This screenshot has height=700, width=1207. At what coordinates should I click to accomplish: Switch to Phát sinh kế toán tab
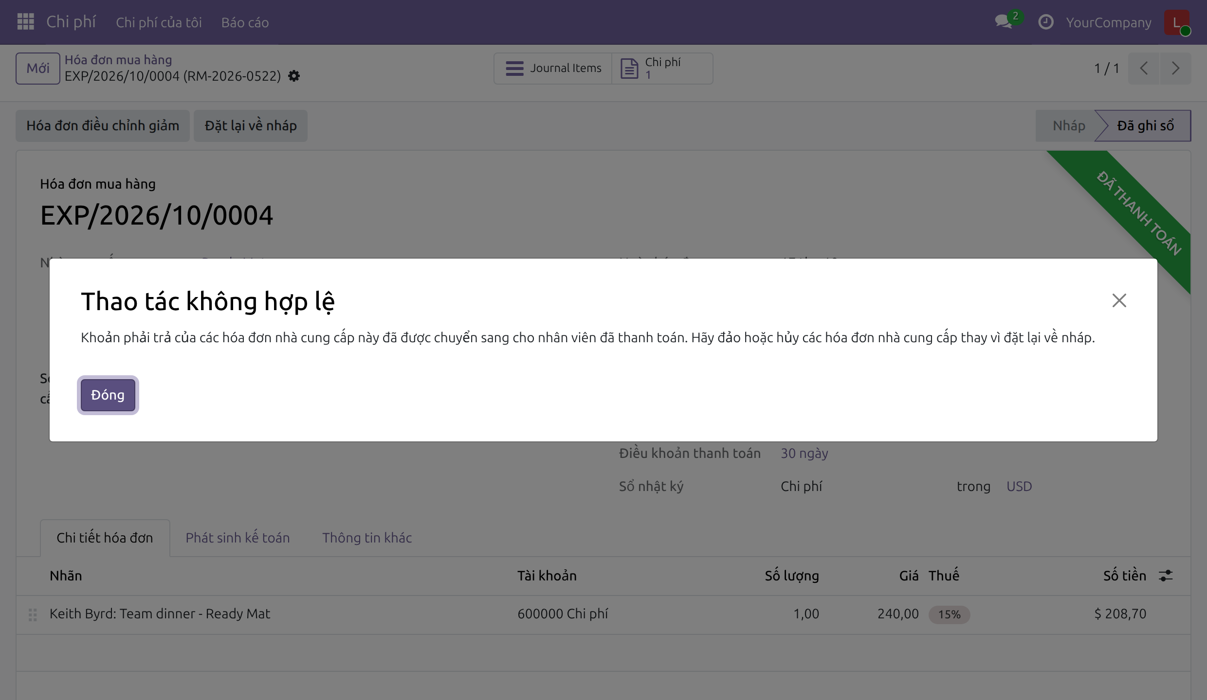pos(238,538)
